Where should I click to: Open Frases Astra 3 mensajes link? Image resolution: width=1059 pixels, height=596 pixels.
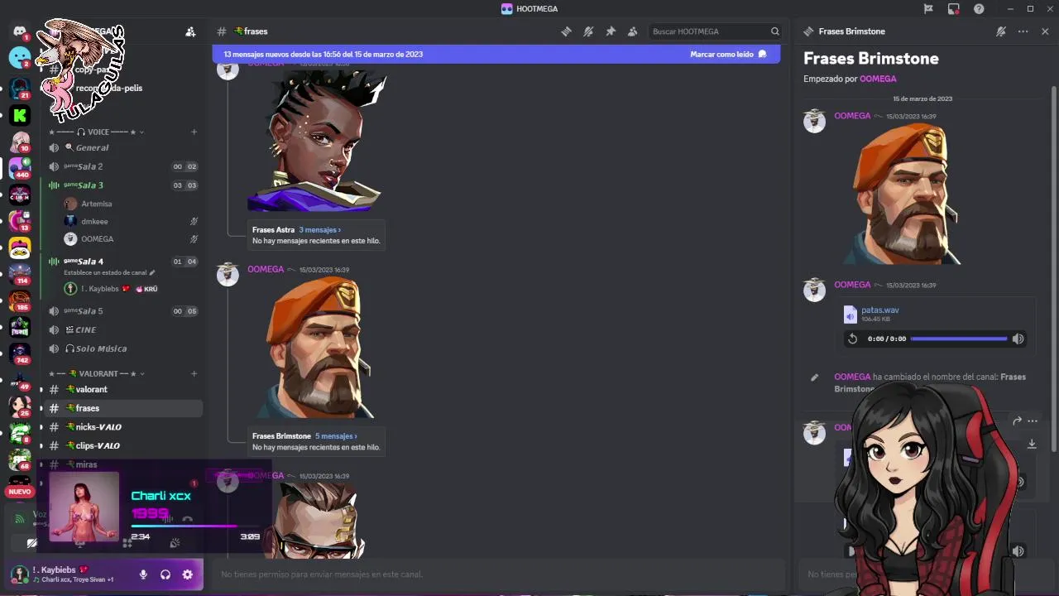319,230
